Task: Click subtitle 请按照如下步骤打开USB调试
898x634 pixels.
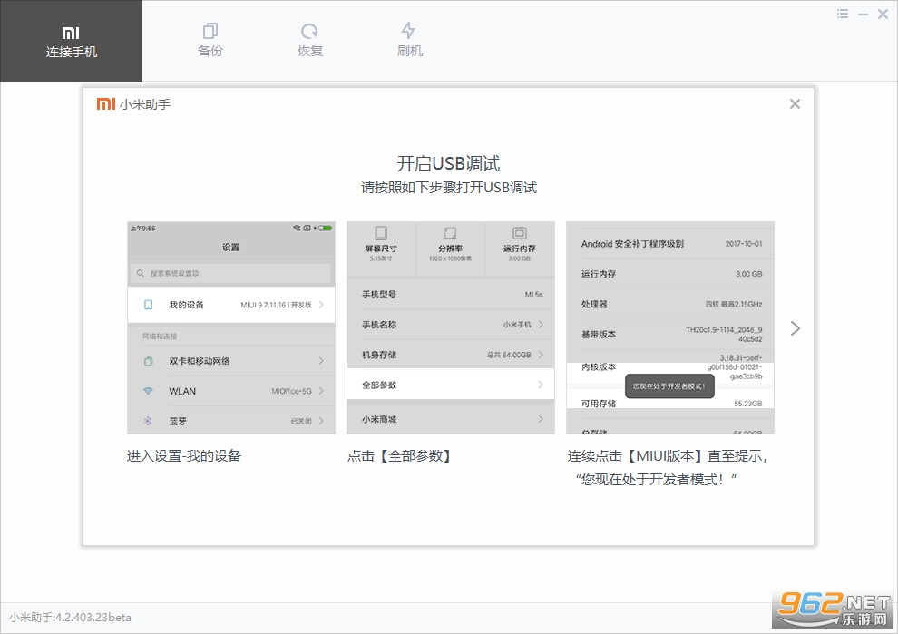Action: [x=448, y=187]
